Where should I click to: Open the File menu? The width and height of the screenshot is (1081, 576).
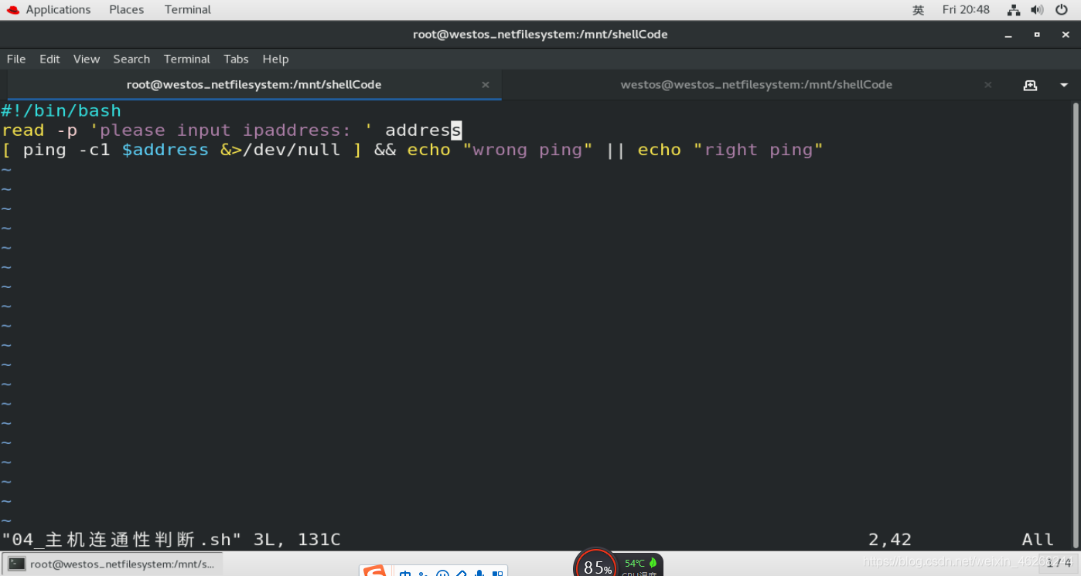tap(16, 59)
